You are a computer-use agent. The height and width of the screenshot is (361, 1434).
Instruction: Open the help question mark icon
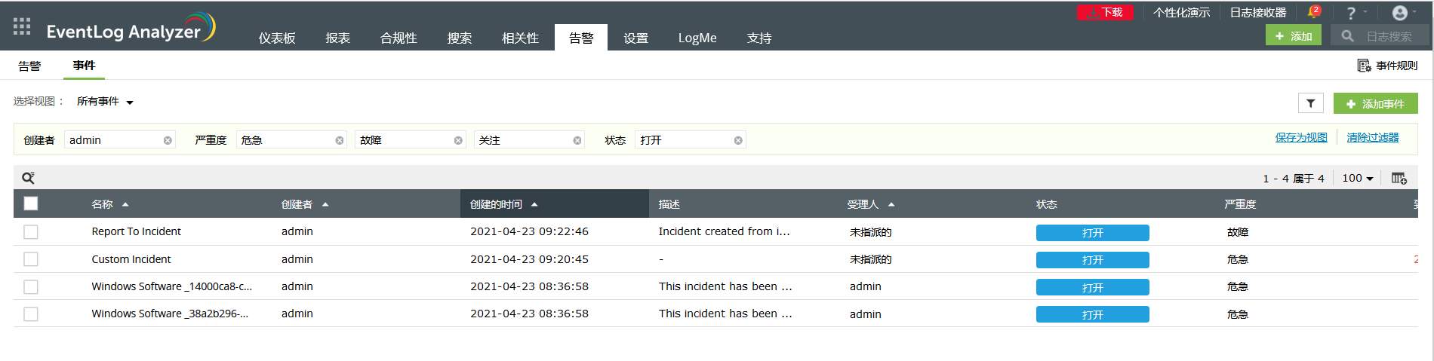pos(1351,13)
